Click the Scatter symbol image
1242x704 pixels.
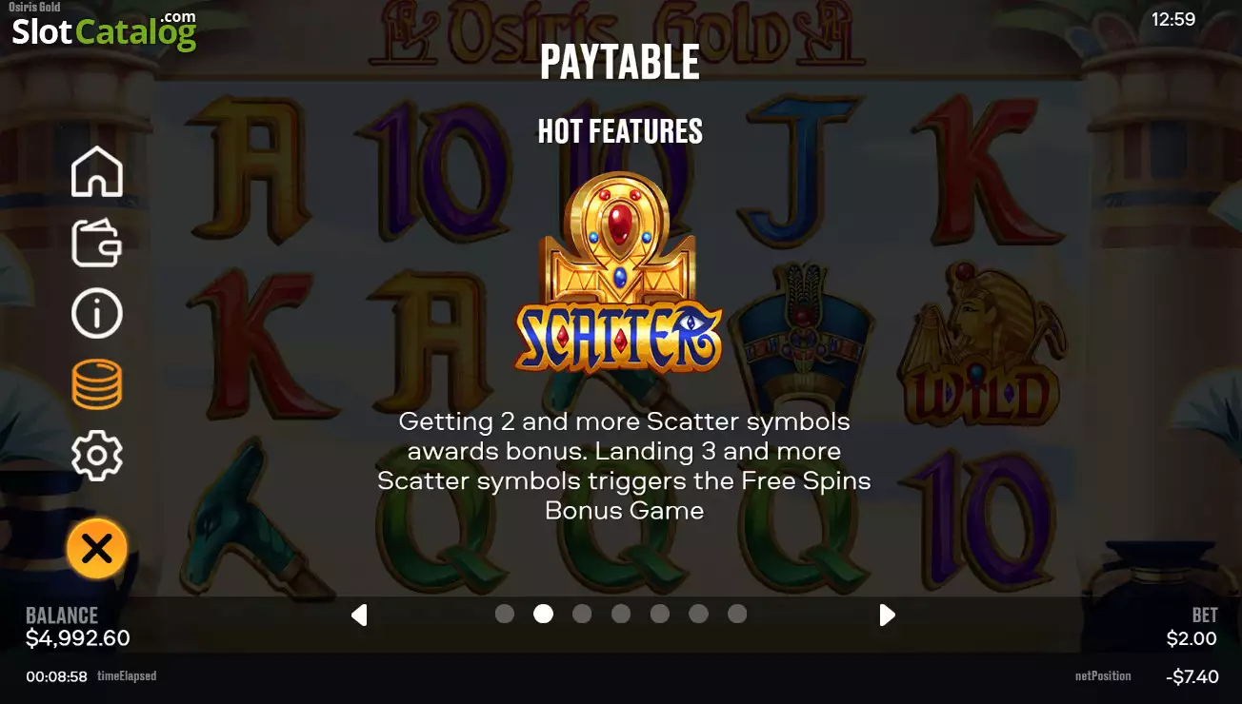619,274
